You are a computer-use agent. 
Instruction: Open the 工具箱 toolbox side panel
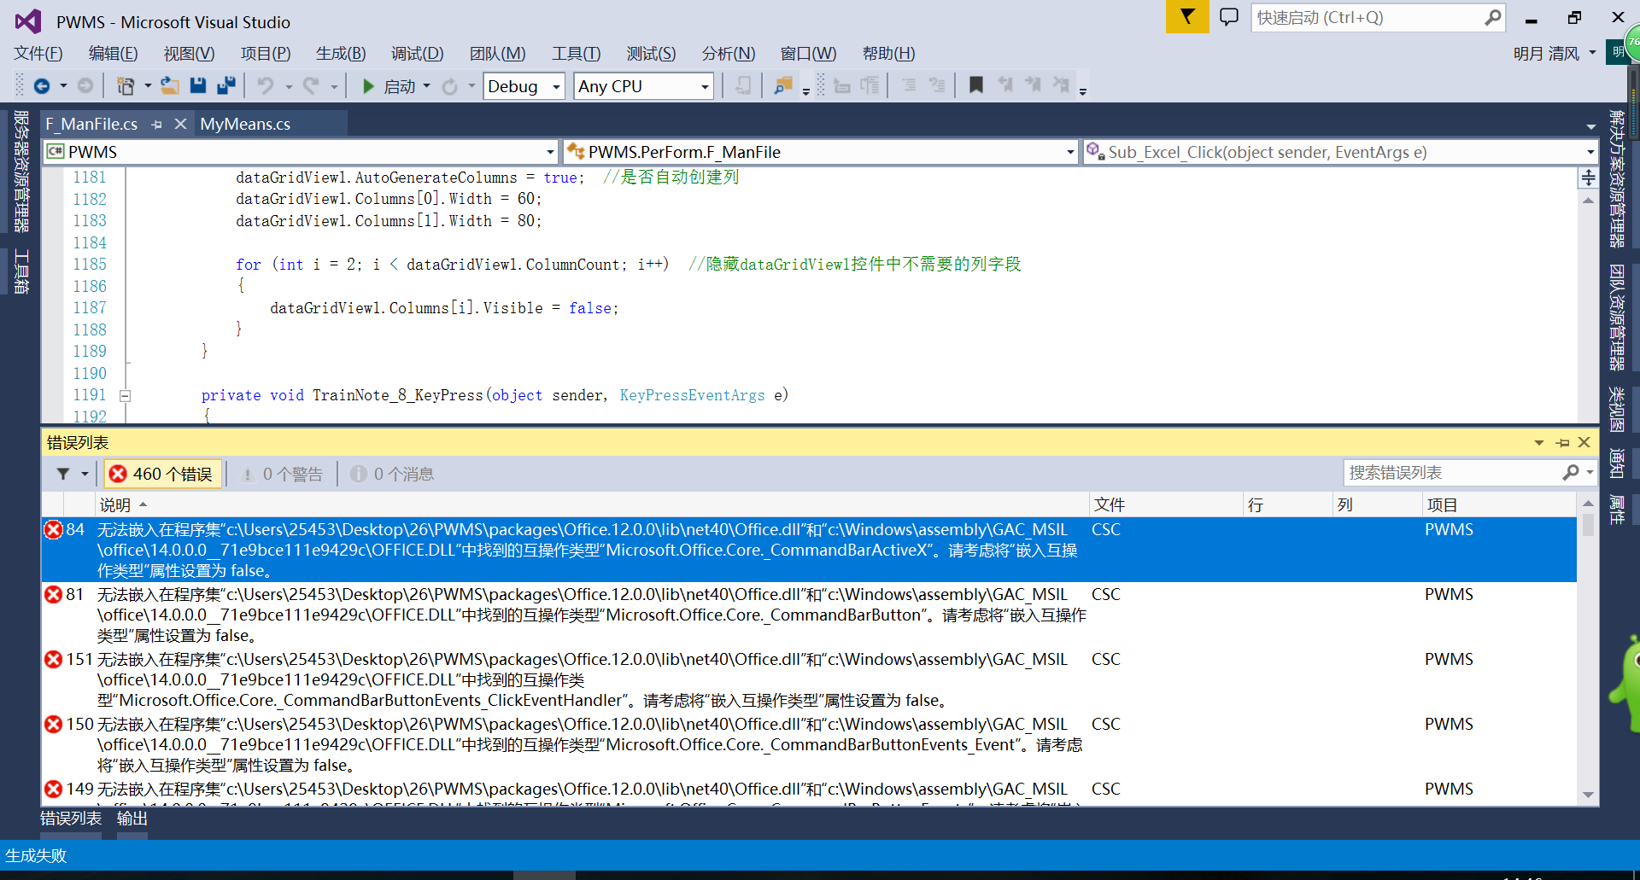[x=21, y=271]
